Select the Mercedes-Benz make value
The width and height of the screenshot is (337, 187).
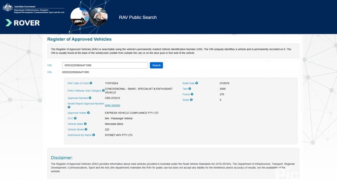pos(114,124)
